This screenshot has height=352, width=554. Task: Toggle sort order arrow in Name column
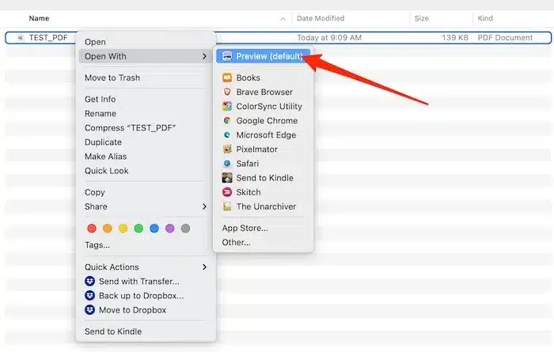click(283, 19)
